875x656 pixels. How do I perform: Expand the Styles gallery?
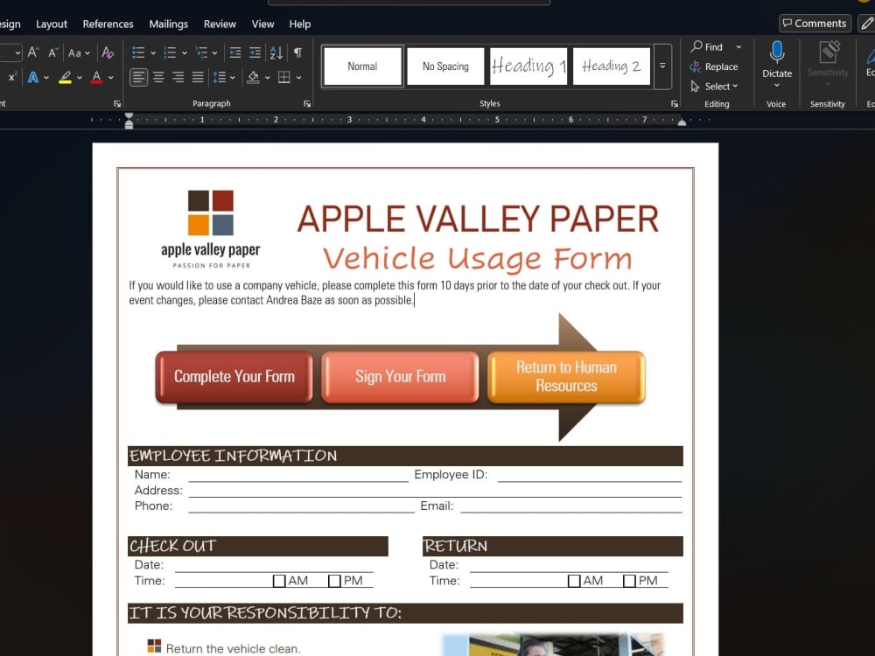pos(662,66)
